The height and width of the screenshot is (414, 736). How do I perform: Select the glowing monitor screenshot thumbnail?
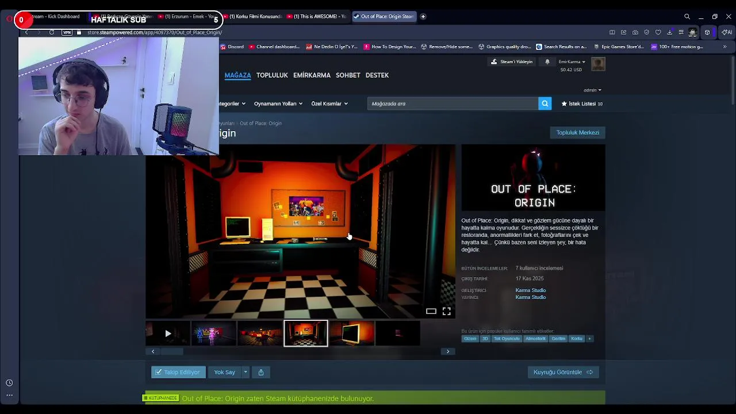tap(351, 333)
